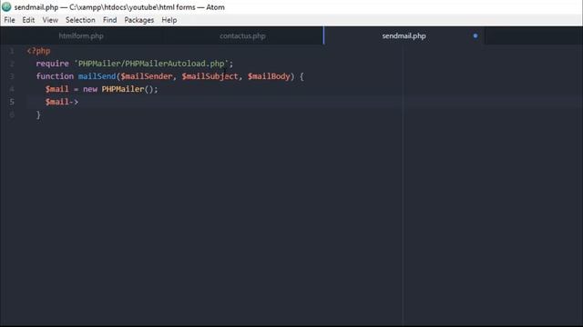
Task: Open the View menu
Action: 50,20
